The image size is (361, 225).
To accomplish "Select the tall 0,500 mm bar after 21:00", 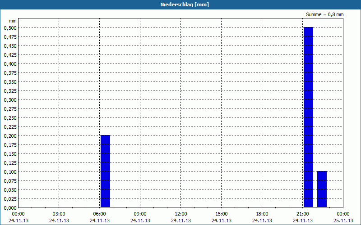I will coord(309,117).
